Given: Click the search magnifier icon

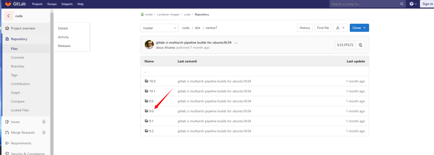Looking at the screenshot, I should [x=402, y=4].
